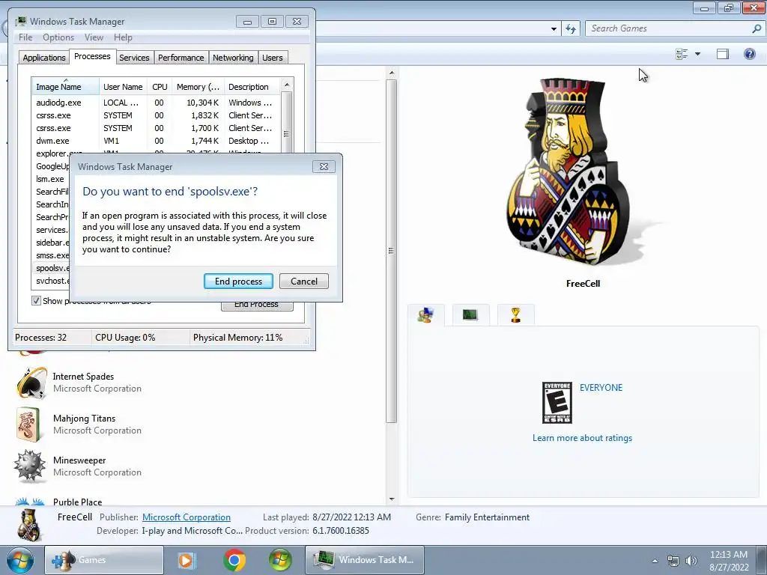This screenshot has height=575, width=767.
Task: Click the Microsoft Corporation publisher link
Action: point(187,517)
